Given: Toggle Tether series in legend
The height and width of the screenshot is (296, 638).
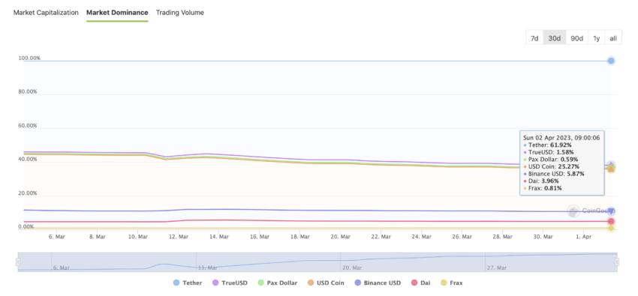Looking at the screenshot, I should [188, 283].
